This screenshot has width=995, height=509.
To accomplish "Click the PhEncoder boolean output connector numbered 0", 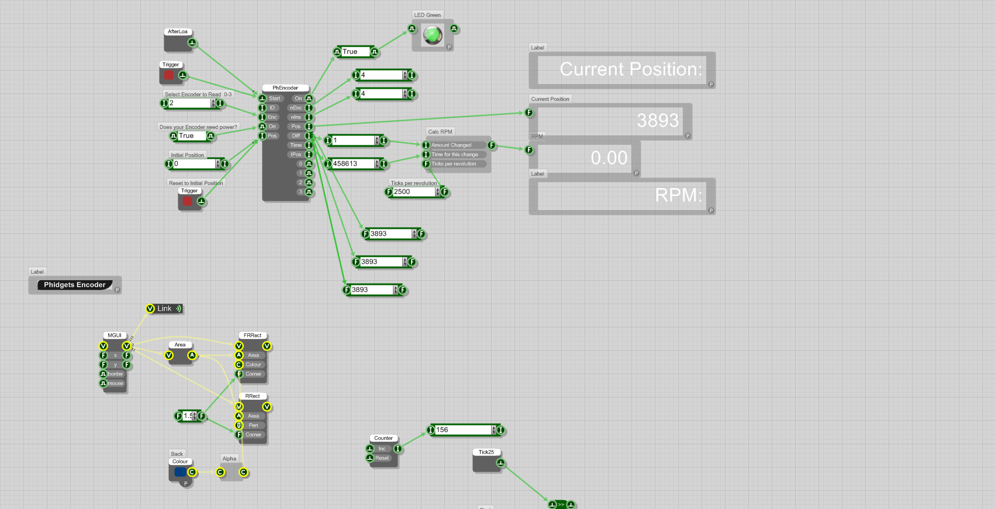I will (309, 164).
